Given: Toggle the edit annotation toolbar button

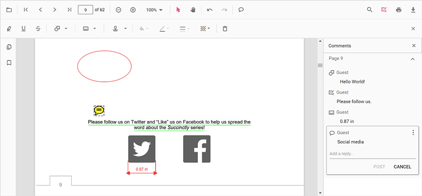Looking at the screenshot, I should [x=384, y=10].
